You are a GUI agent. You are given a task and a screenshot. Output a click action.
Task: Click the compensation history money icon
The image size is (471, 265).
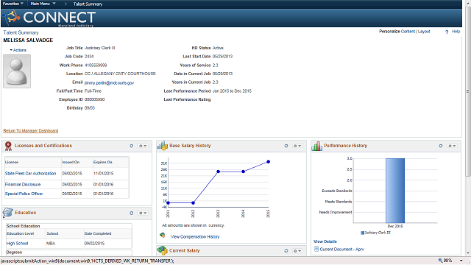point(163,236)
